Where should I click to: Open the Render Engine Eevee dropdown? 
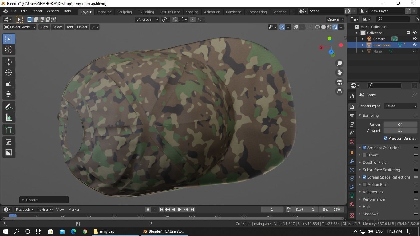tap(400, 106)
